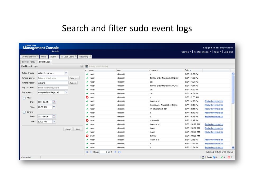Screen dimensions: 254x190
Task: Go to next page of results
Action: pyautogui.click(x=115, y=152)
